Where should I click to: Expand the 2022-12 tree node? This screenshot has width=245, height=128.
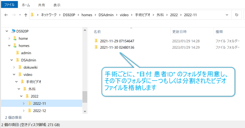pos(24,111)
